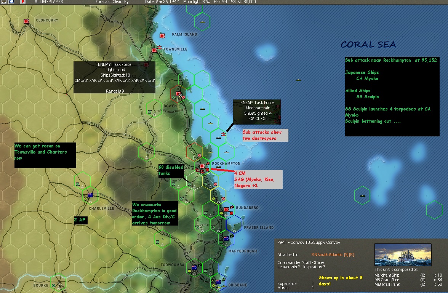The height and width of the screenshot is (293, 448).
Task: Click the FRASER ISLAND label
Action: (259, 227)
